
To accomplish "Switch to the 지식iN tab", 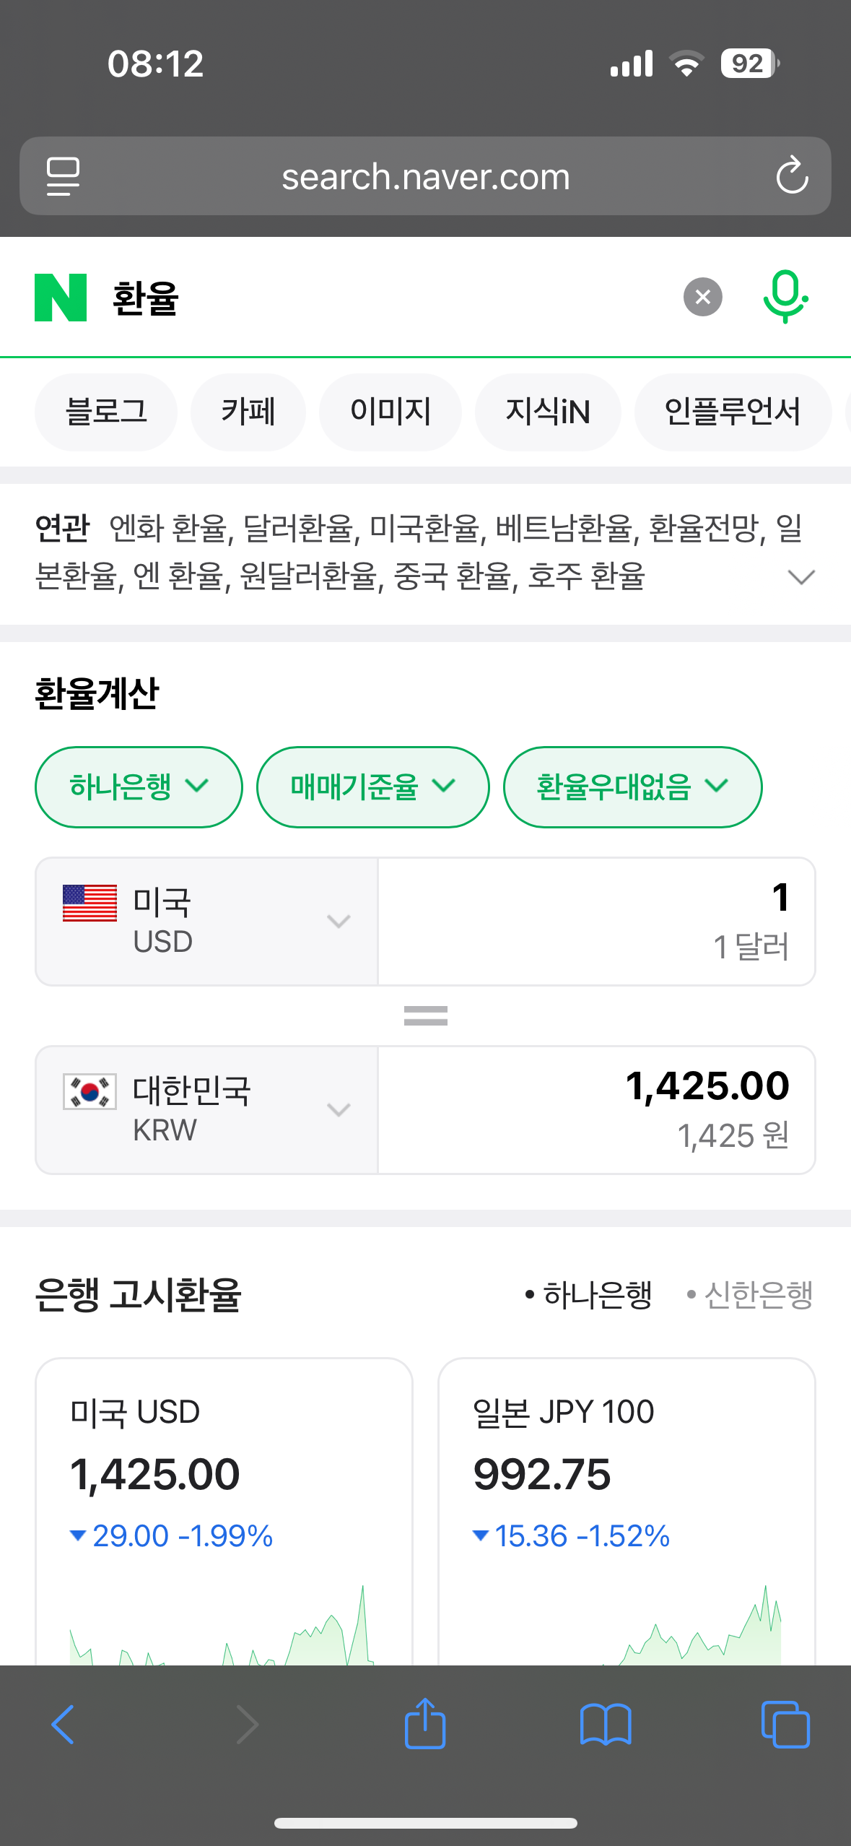I will pos(548,412).
